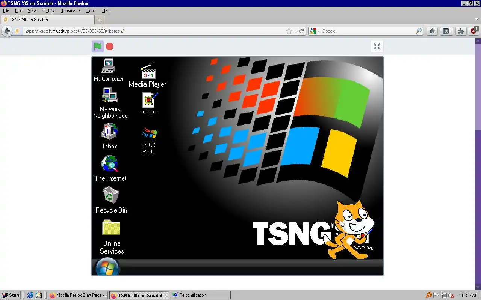Click the Windows orb start button in the Scratch project
The width and height of the screenshot is (481, 300).
pos(107,267)
